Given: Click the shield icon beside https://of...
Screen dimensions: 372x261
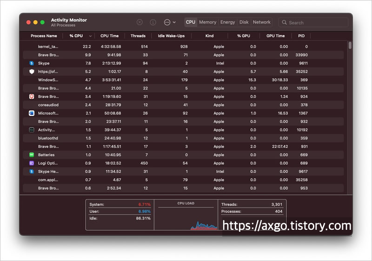Looking at the screenshot, I should coord(32,72).
